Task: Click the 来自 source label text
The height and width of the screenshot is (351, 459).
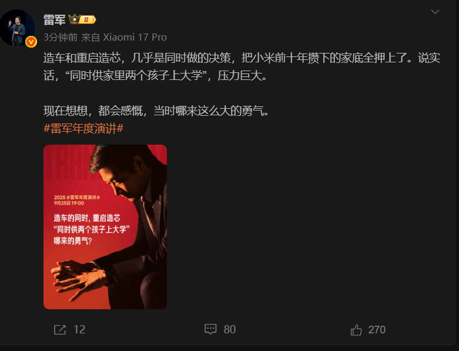Action: point(91,37)
